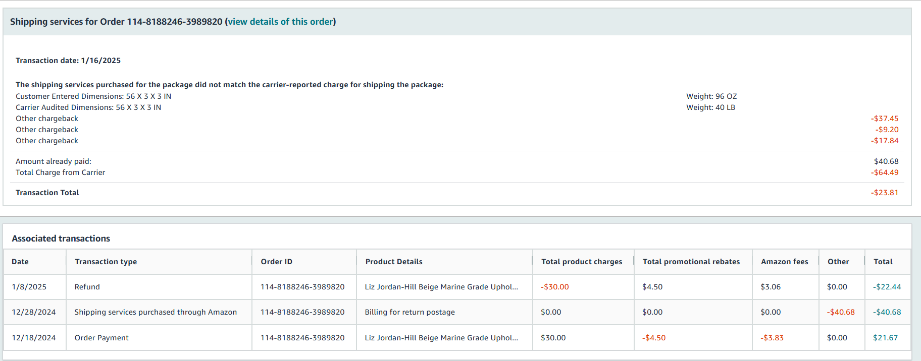Click the Other column header
The height and width of the screenshot is (361, 921).
[838, 262]
